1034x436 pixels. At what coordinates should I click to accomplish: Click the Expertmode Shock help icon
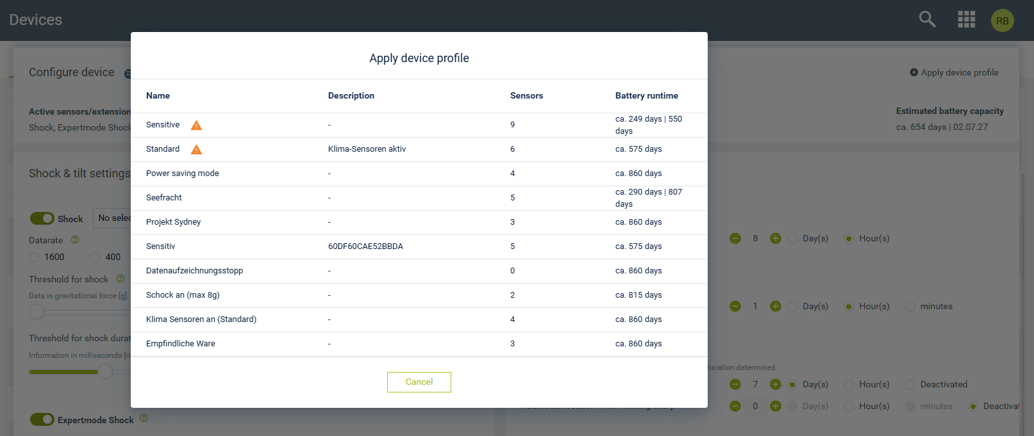coord(144,418)
